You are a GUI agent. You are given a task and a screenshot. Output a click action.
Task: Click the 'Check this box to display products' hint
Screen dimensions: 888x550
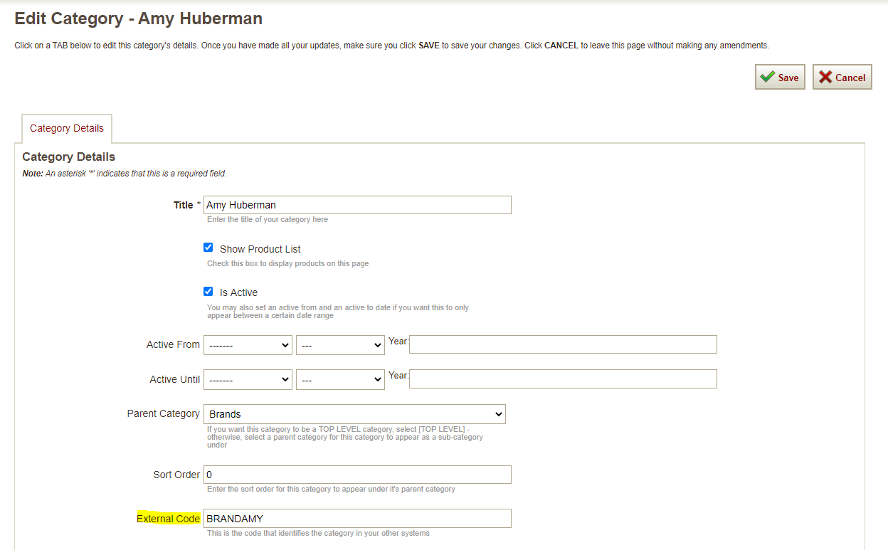click(287, 264)
